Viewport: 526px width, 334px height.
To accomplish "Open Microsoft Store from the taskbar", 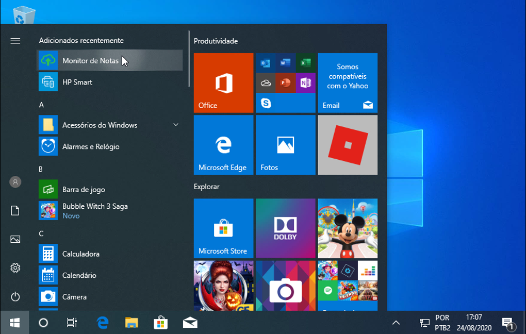I will click(x=161, y=323).
